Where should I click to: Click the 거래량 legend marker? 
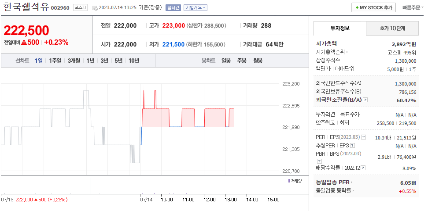(x=289, y=181)
